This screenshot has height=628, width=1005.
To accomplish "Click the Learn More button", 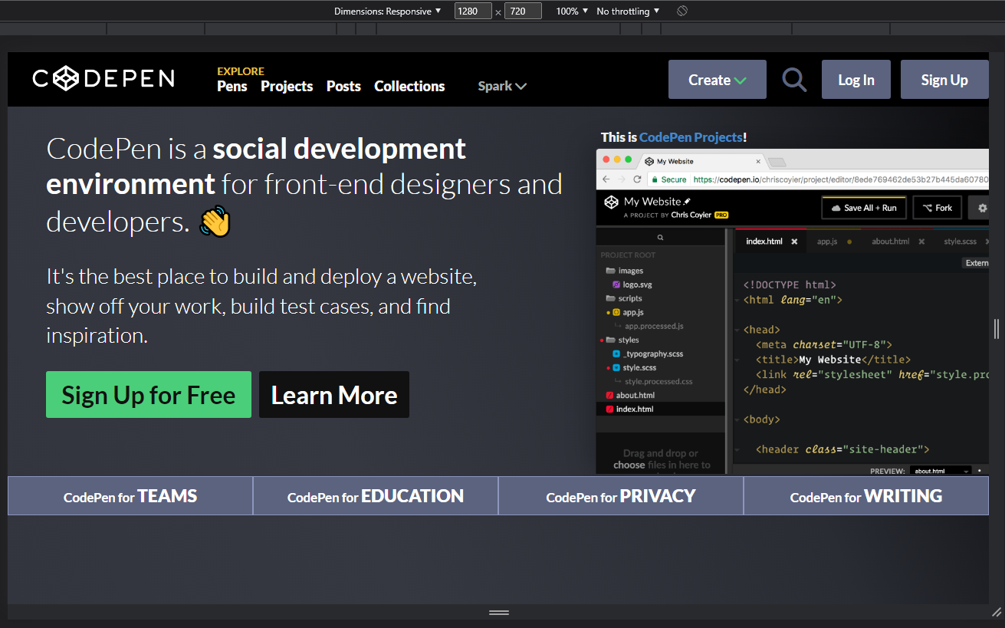I will click(334, 395).
